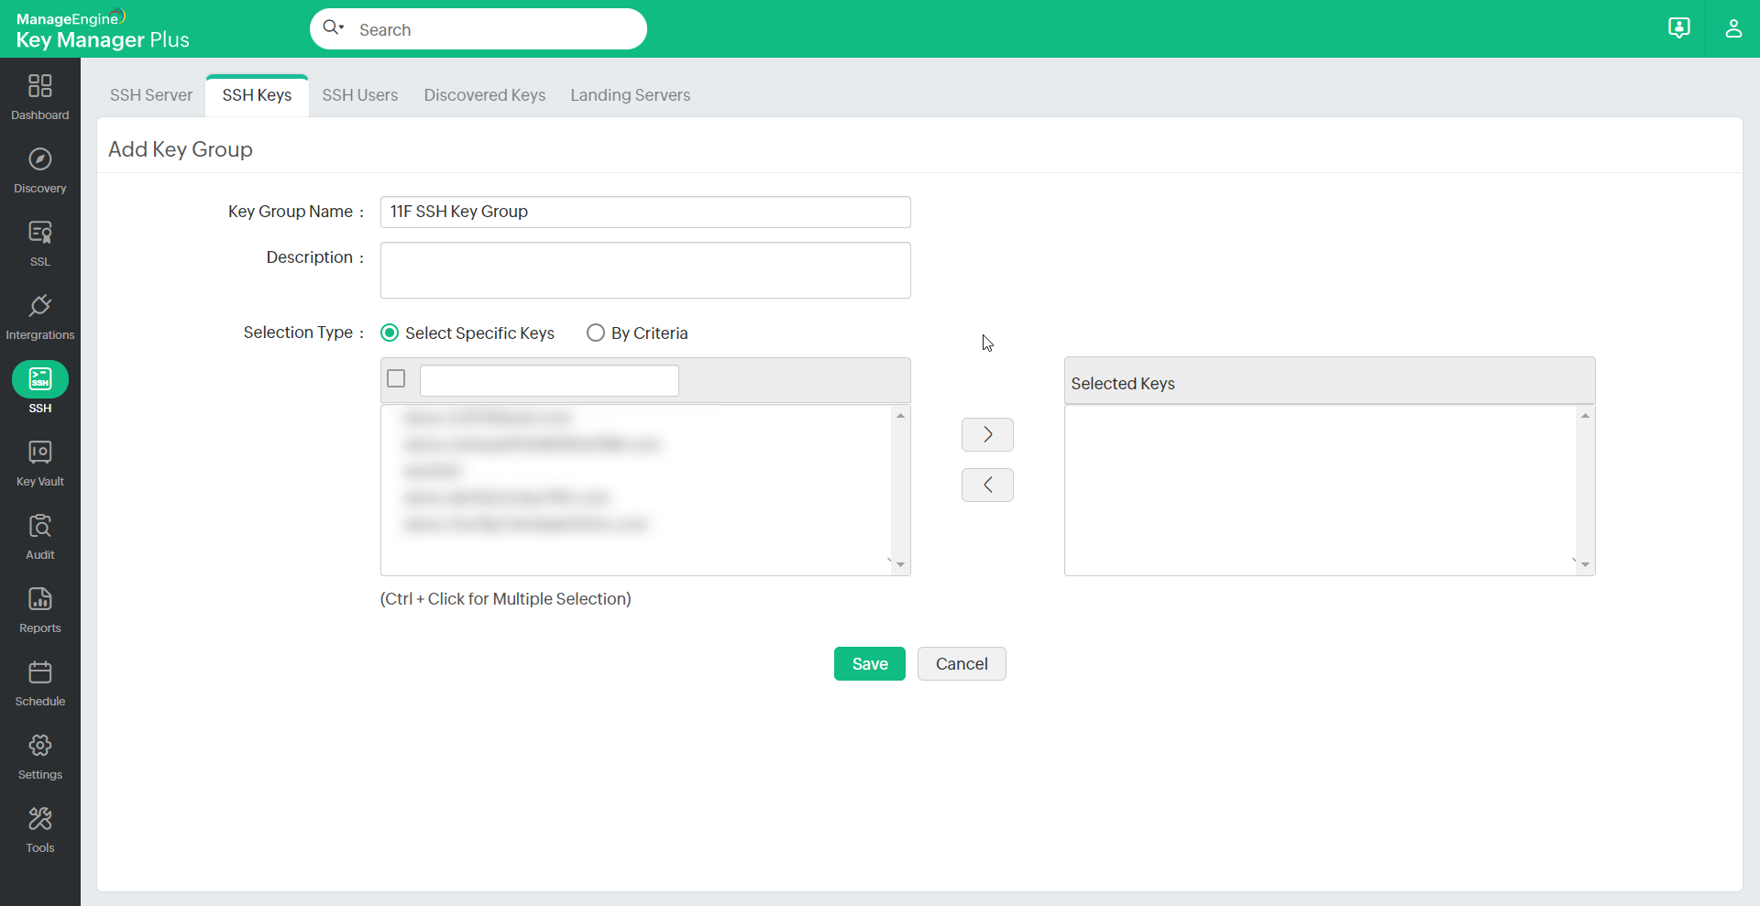Click scroll-down arrow of available keys list
Image resolution: width=1760 pixels, height=906 pixels.
[x=901, y=564]
